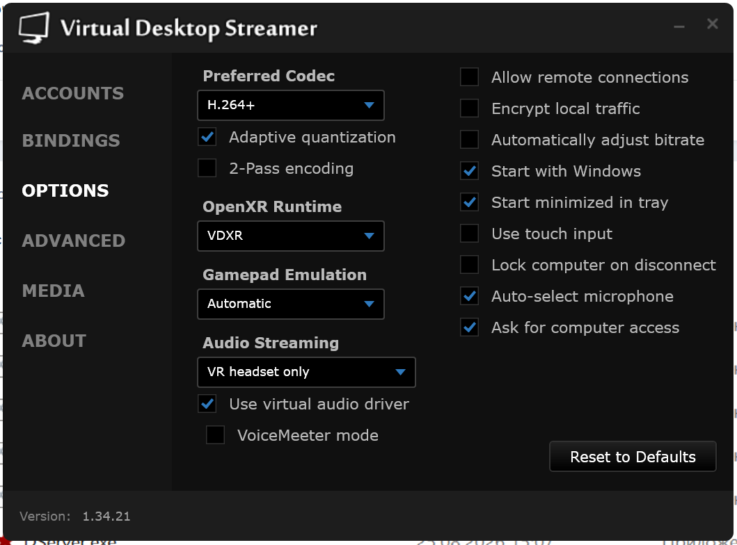Minimize the Virtual Desktop Streamer window
The width and height of the screenshot is (737, 545).
coord(679,26)
